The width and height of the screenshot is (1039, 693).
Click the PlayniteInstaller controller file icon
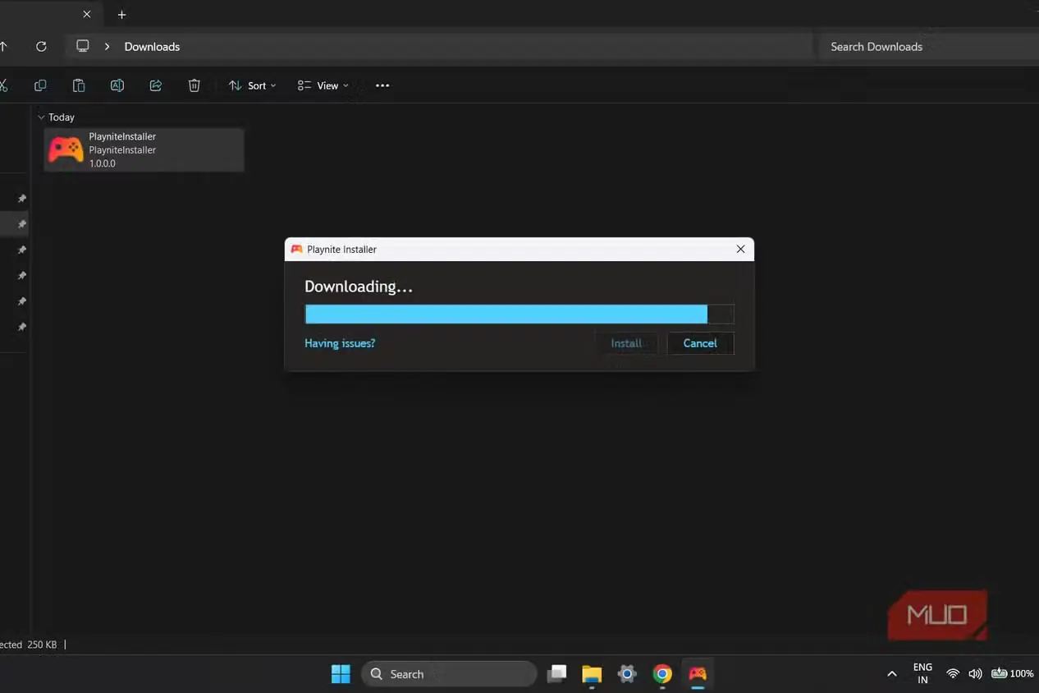pyautogui.click(x=66, y=149)
